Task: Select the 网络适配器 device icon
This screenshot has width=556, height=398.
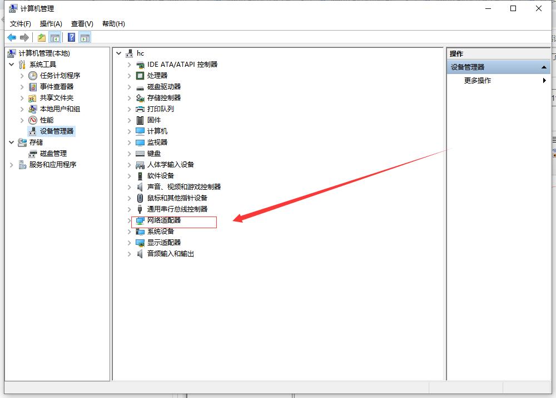Action: point(140,220)
